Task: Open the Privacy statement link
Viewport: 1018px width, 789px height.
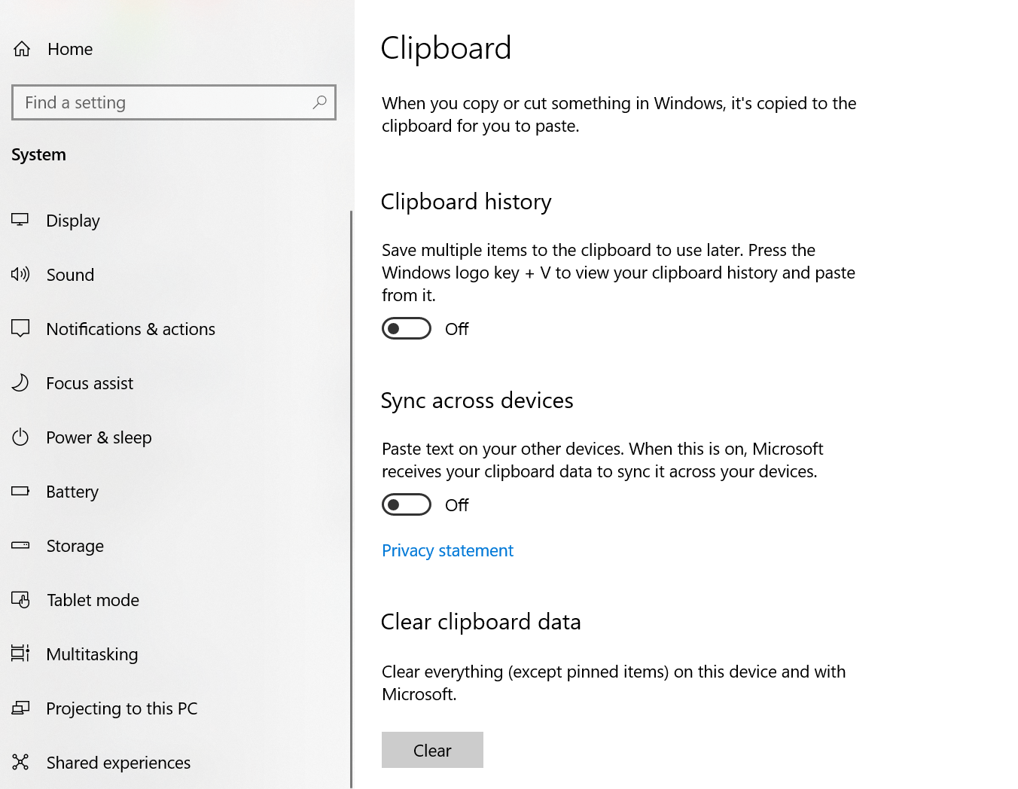Action: (447, 550)
